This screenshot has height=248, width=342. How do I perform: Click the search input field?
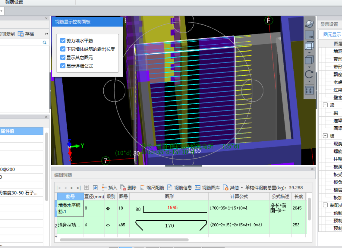(x=21, y=43)
